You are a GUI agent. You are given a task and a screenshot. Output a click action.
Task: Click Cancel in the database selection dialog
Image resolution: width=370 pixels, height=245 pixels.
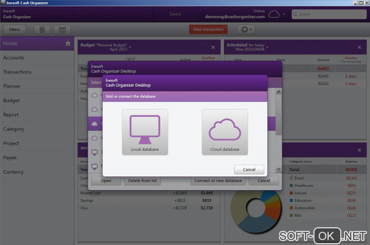(x=264, y=180)
